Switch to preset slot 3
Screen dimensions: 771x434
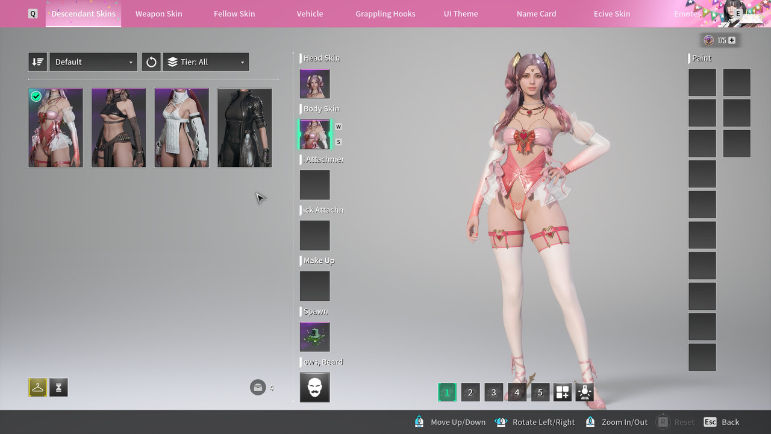493,392
